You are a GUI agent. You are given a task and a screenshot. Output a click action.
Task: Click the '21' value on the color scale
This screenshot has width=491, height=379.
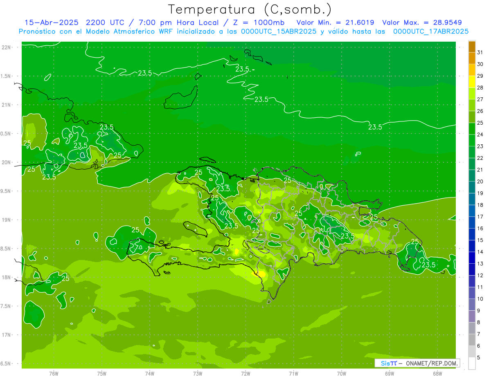(480, 170)
